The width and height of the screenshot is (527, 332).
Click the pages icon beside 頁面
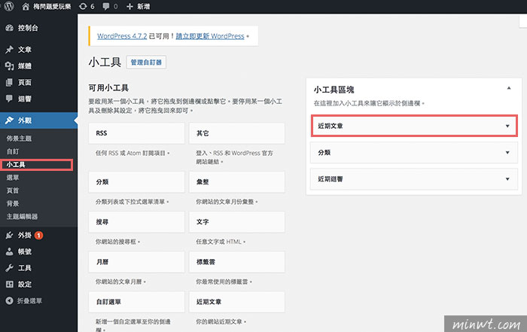click(x=9, y=82)
